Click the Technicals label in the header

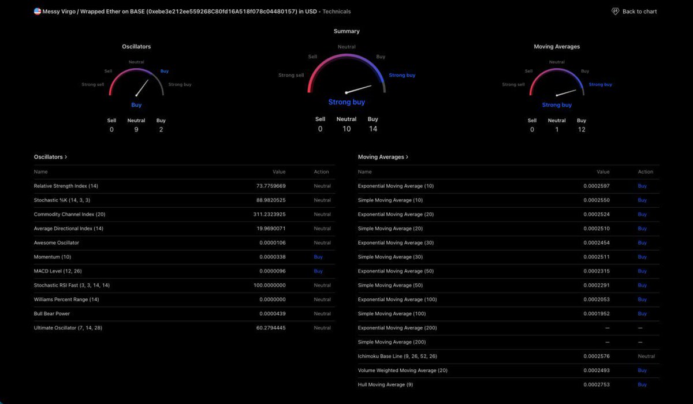click(x=337, y=12)
